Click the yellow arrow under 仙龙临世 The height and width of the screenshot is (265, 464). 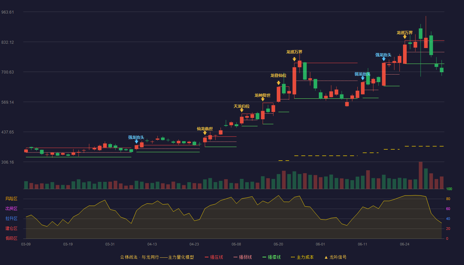pos(205,133)
